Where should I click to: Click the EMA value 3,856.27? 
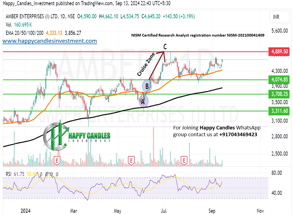click(73, 33)
